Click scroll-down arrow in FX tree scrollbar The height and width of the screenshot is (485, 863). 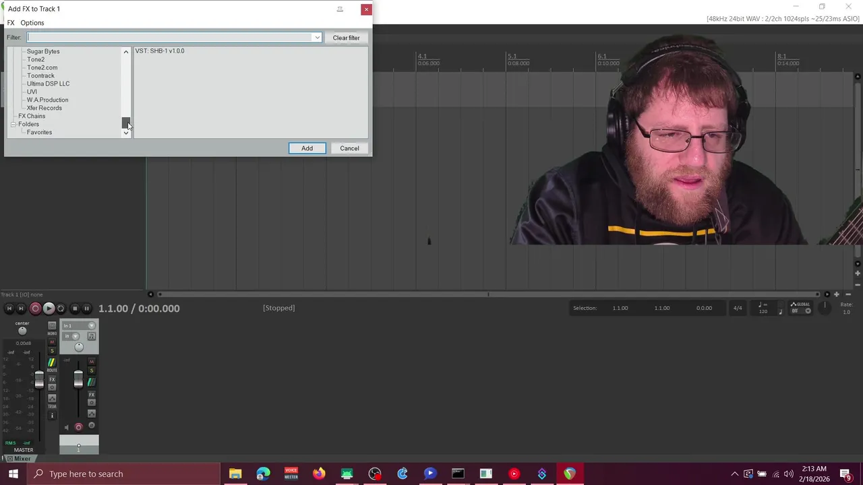click(x=126, y=133)
